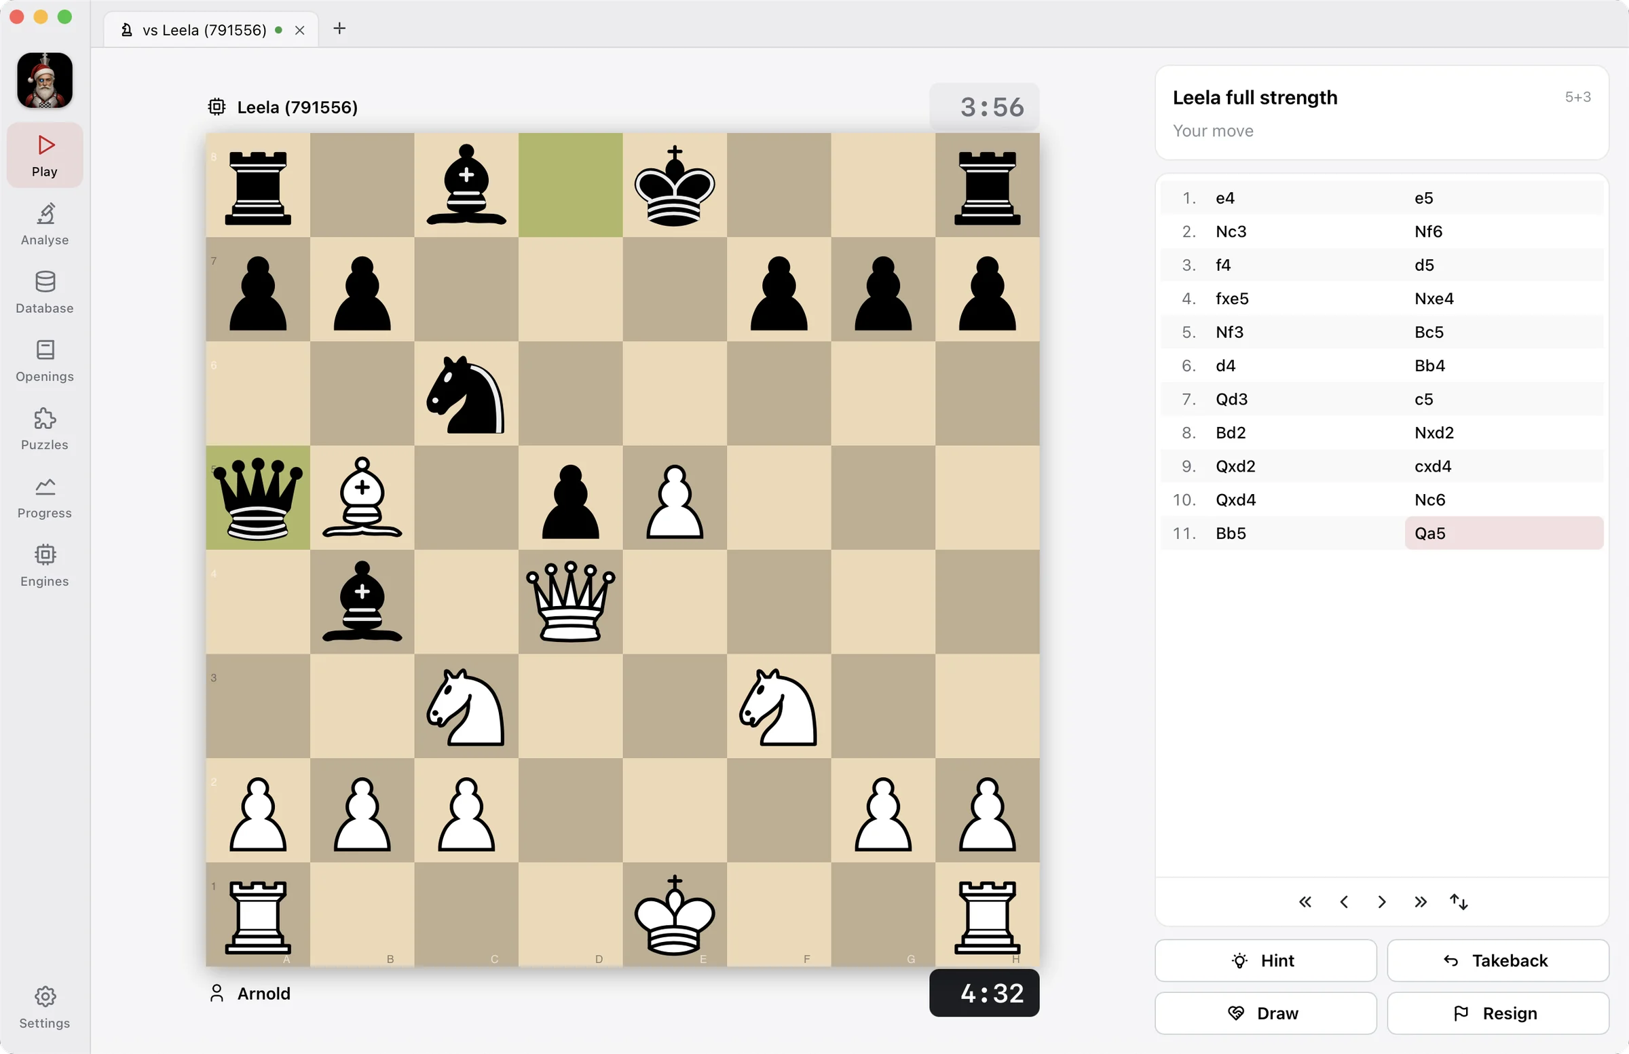Click the Takeback button

coord(1497,961)
